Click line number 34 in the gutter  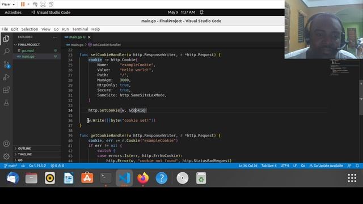(70, 110)
